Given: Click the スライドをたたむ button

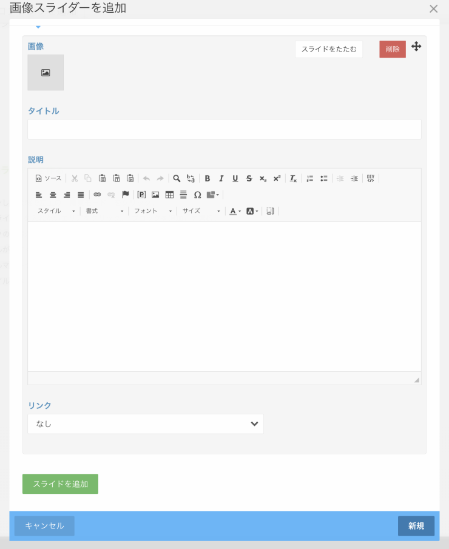Looking at the screenshot, I should [x=329, y=49].
